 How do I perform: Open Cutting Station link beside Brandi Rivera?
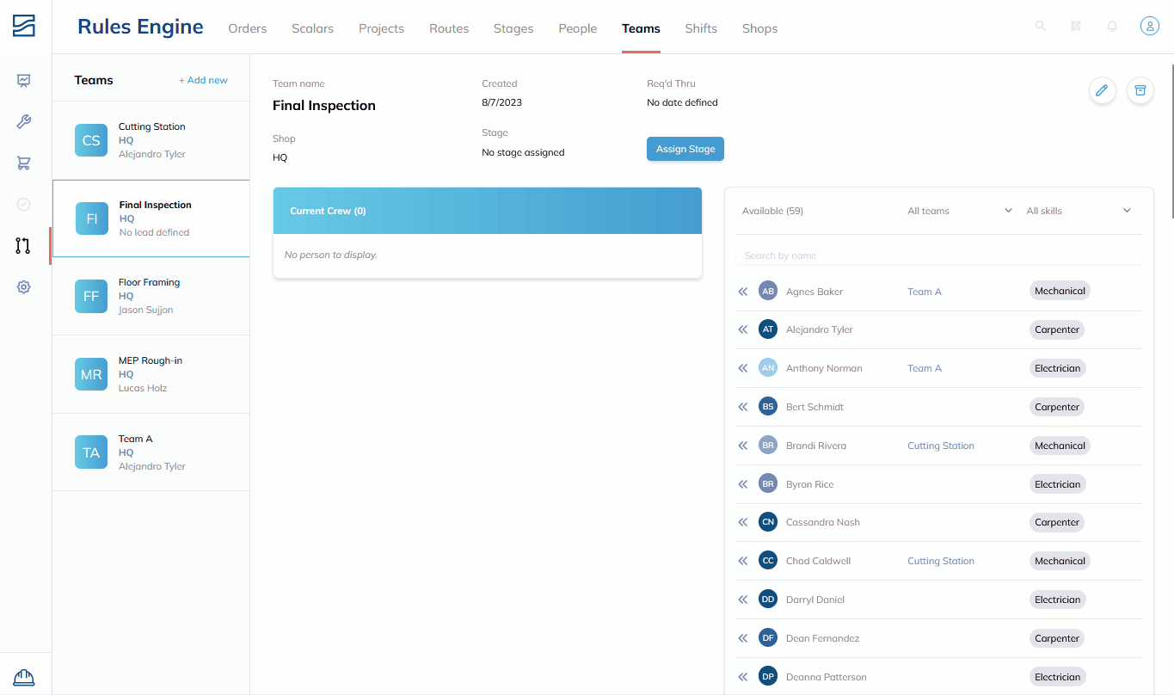coord(941,446)
